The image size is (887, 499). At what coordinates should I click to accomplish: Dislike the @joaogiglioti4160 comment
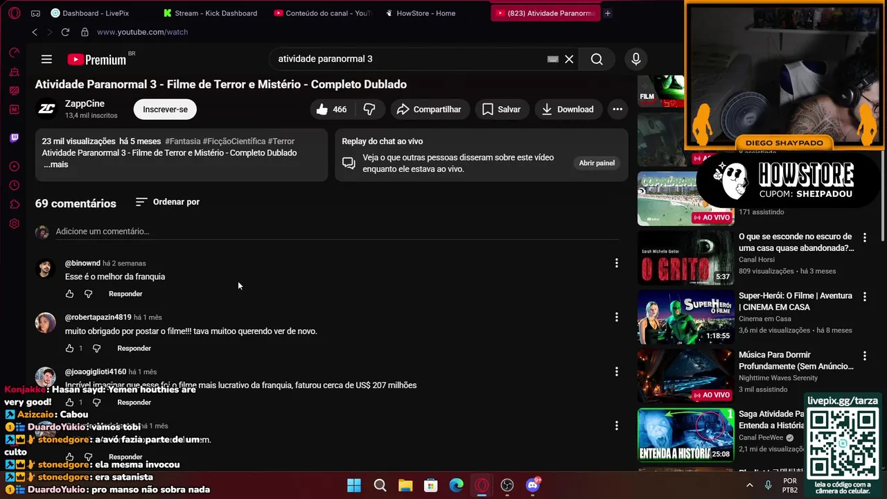click(96, 402)
